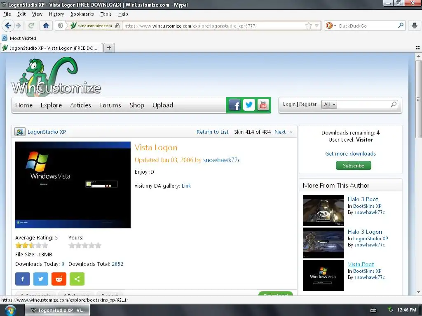Click the Vista Boot title link
Viewport: 422px width, 316px height.
click(x=361, y=264)
